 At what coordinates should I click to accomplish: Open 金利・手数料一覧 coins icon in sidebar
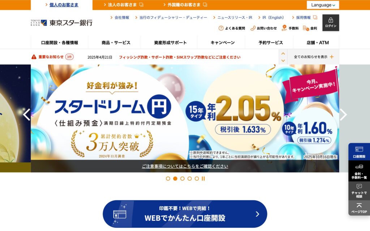359,167
